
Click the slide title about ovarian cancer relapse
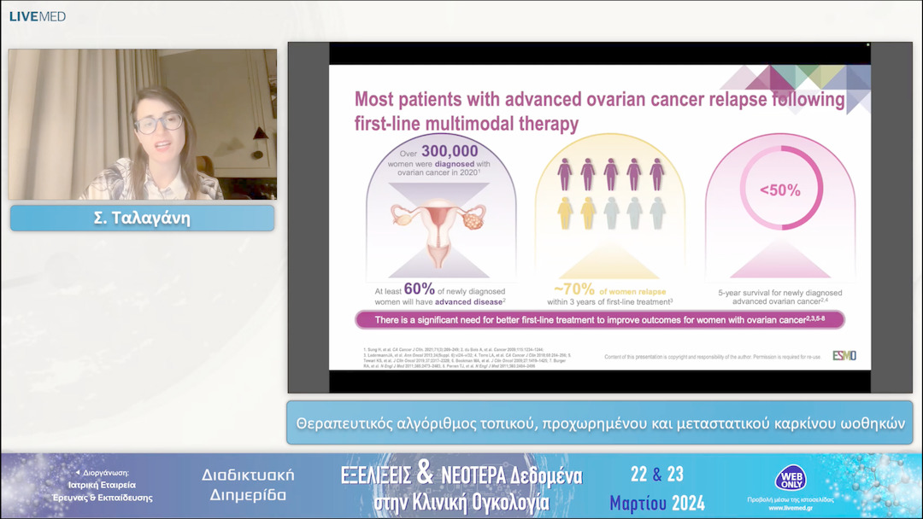(x=599, y=111)
